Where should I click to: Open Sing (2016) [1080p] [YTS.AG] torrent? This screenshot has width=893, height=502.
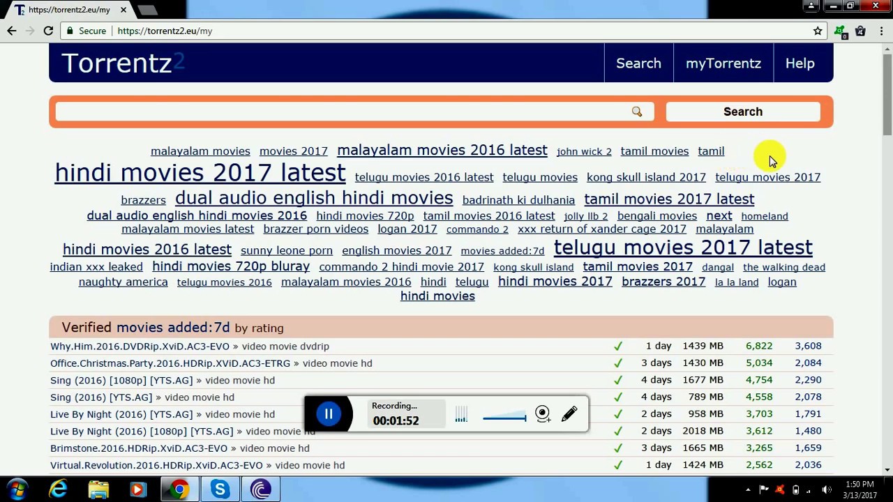click(121, 380)
